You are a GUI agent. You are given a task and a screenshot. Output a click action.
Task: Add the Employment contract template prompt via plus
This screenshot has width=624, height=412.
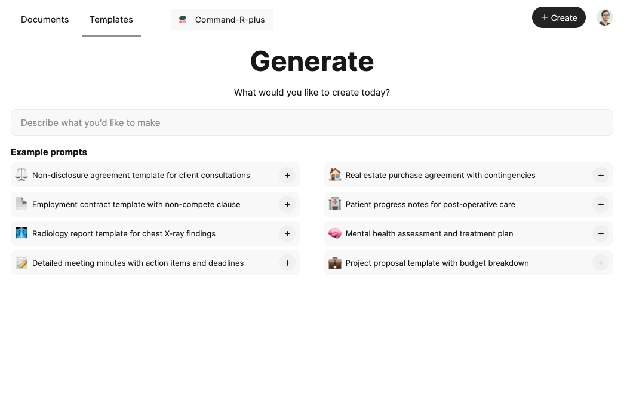click(287, 204)
